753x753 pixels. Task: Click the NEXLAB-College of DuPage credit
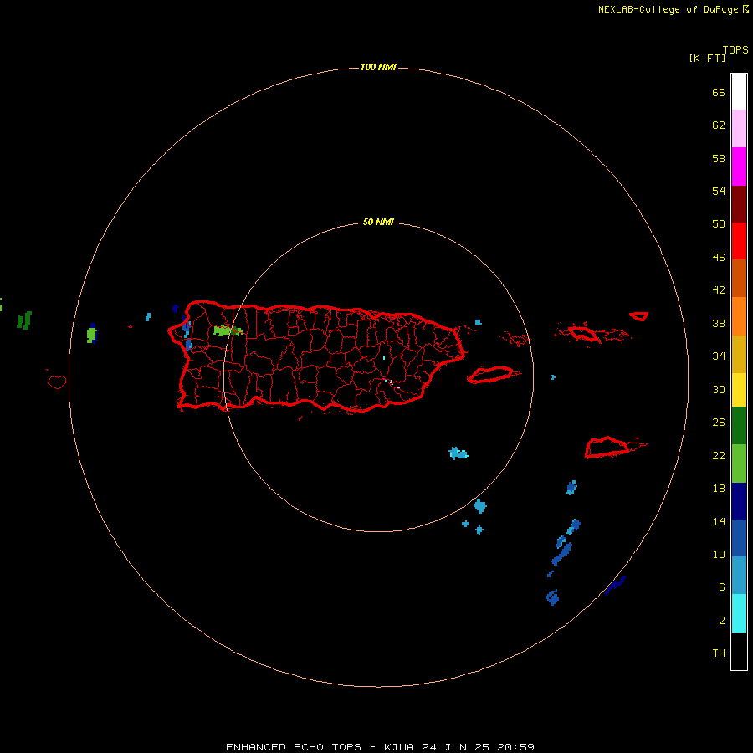pyautogui.click(x=668, y=9)
